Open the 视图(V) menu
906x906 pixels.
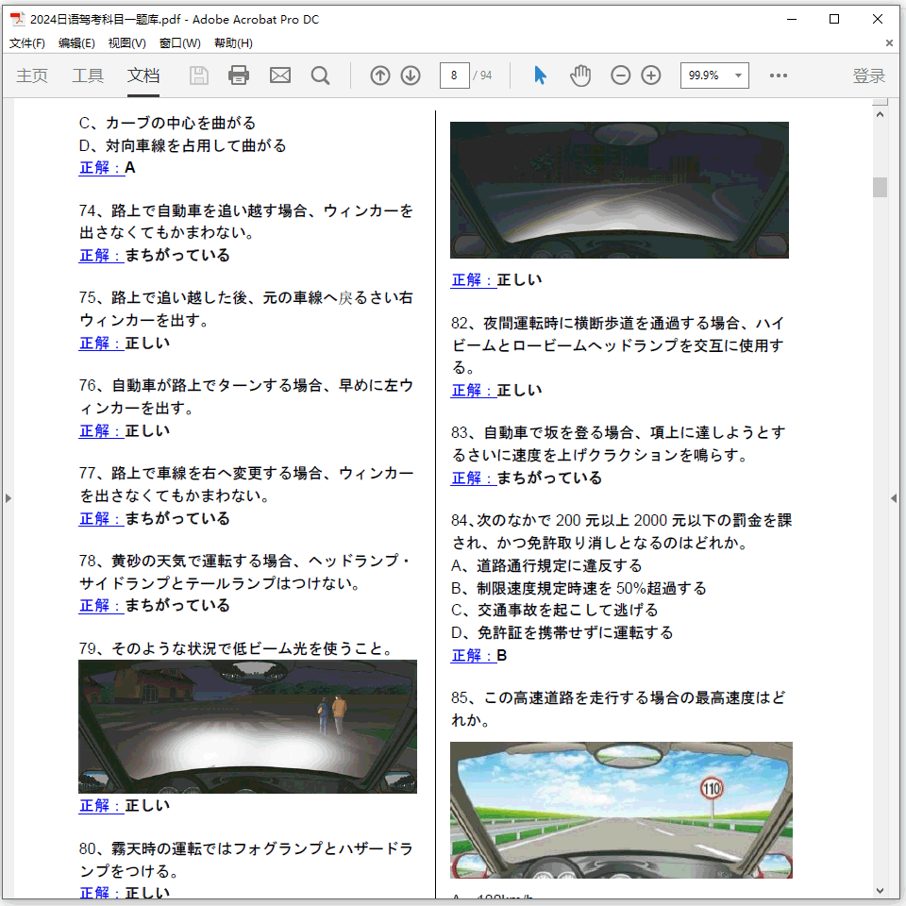tap(126, 43)
